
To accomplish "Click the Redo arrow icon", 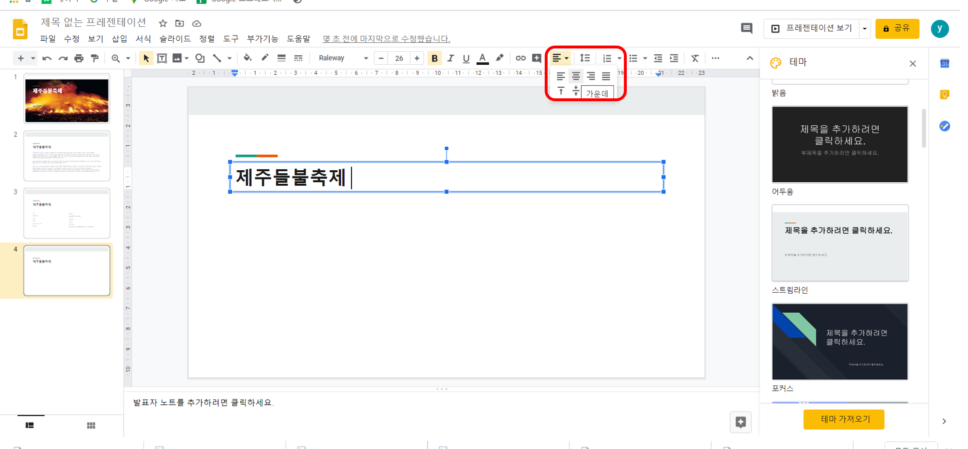I will click(63, 58).
